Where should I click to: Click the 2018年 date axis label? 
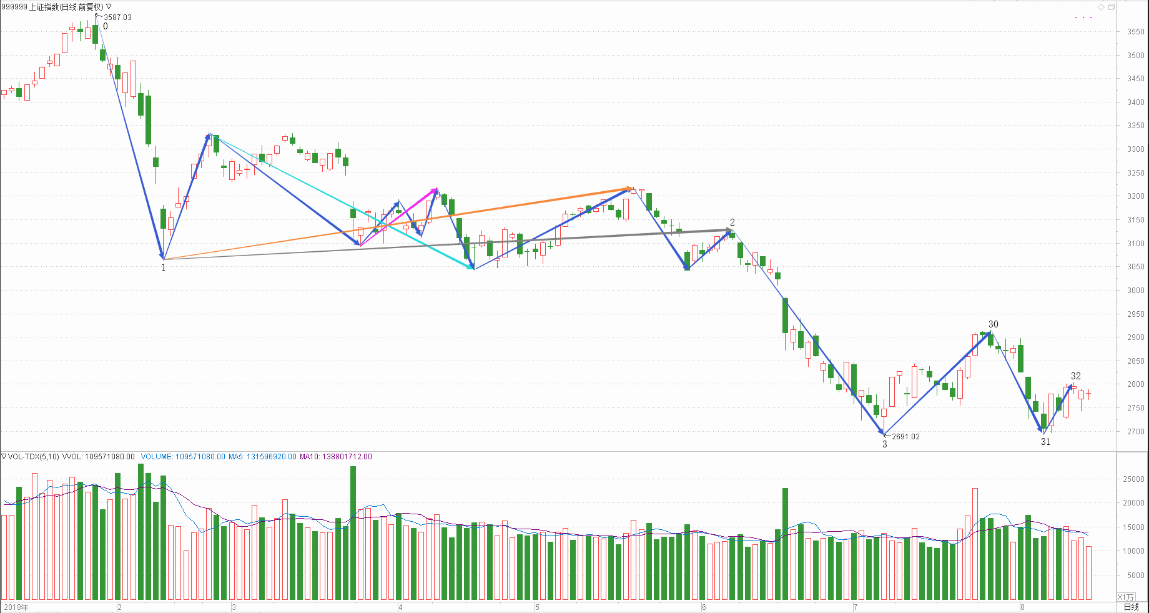pos(16,607)
